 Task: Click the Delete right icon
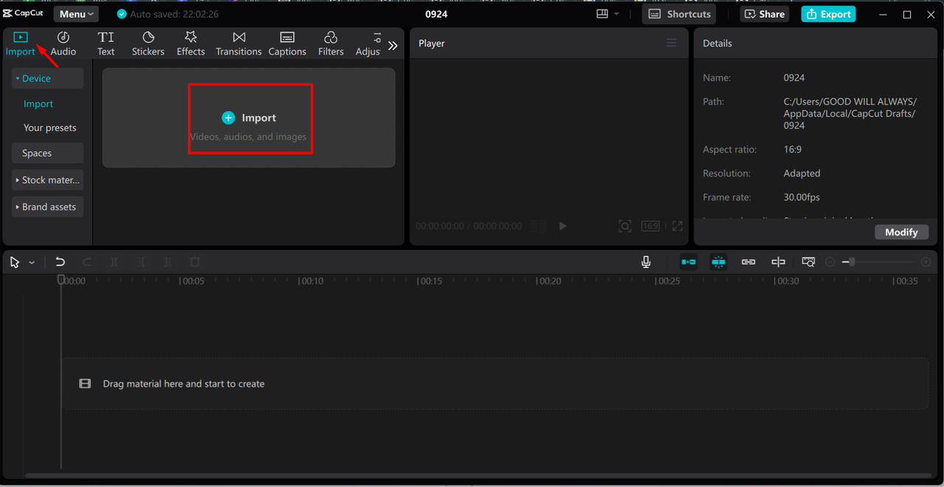click(167, 262)
